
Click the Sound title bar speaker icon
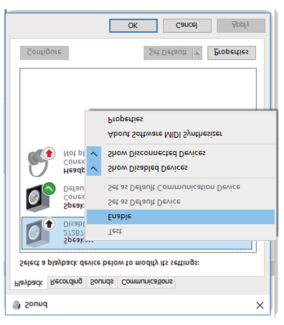tap(16, 305)
